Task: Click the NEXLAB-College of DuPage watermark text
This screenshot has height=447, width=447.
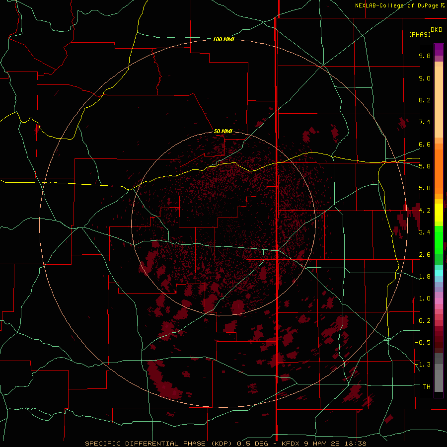Action: coord(399,5)
